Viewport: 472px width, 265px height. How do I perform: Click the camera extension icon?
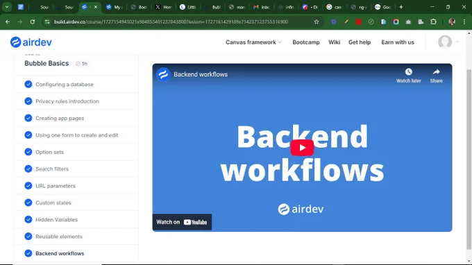[x=408, y=22]
